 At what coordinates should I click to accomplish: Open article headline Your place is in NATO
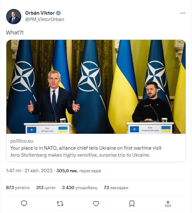(86, 148)
